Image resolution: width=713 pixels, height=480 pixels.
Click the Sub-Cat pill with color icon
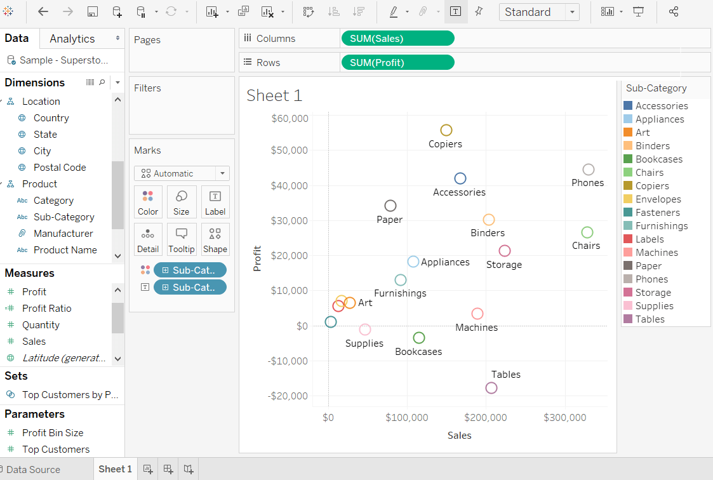[190, 270]
